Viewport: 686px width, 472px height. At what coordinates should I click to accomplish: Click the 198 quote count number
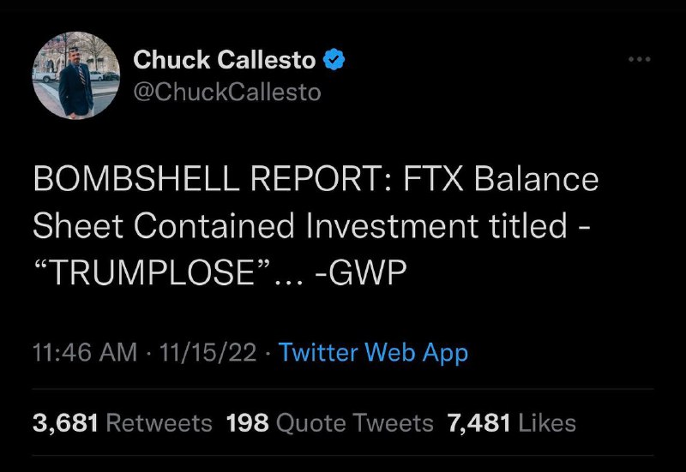[247, 423]
